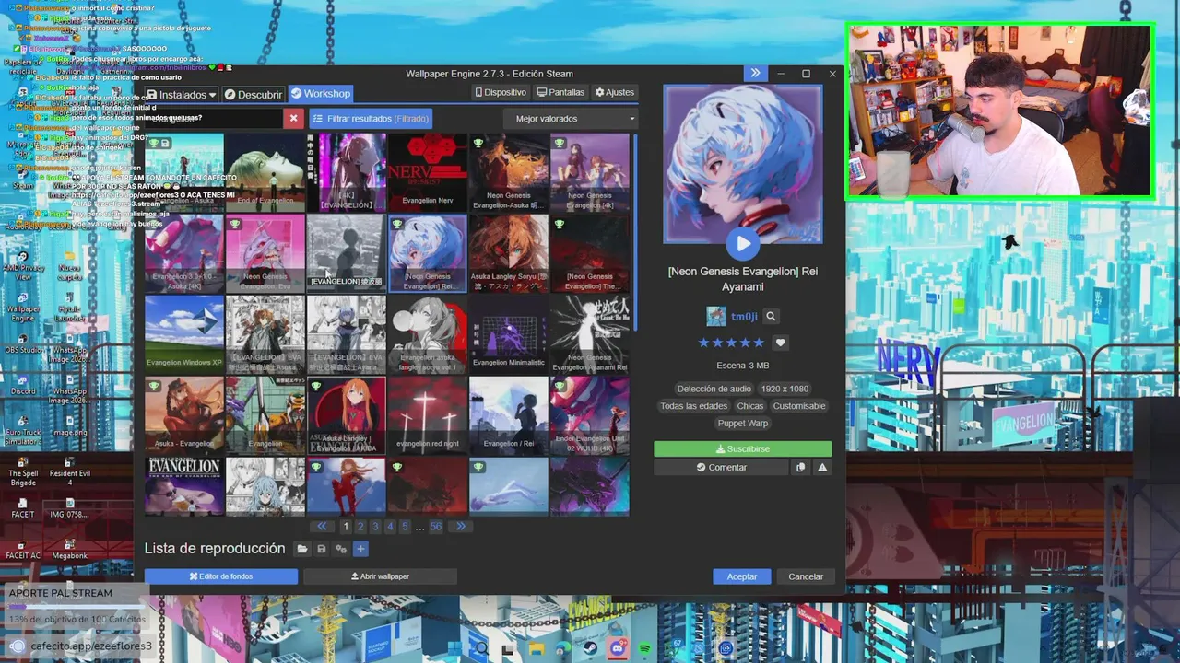
Task: Open The Spell Brigade desktop icon
Action: tap(23, 471)
